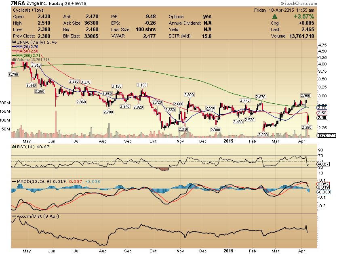Click the Cyclicals / Toys sector label

28,10
